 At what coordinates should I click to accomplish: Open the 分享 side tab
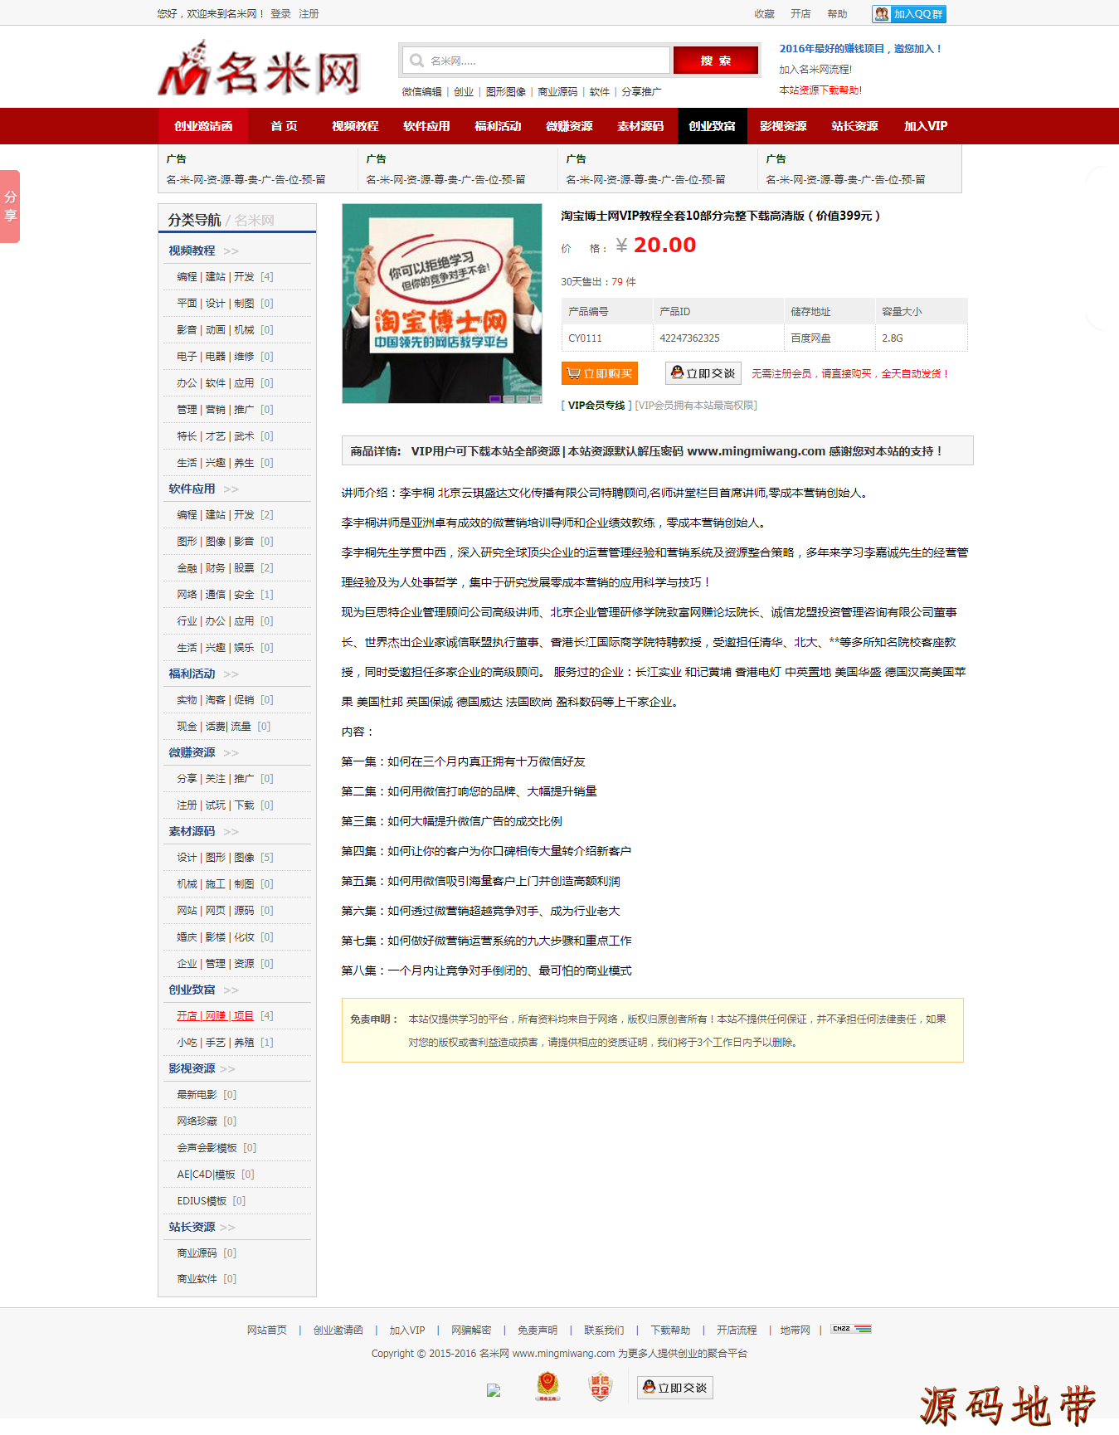tap(10, 207)
